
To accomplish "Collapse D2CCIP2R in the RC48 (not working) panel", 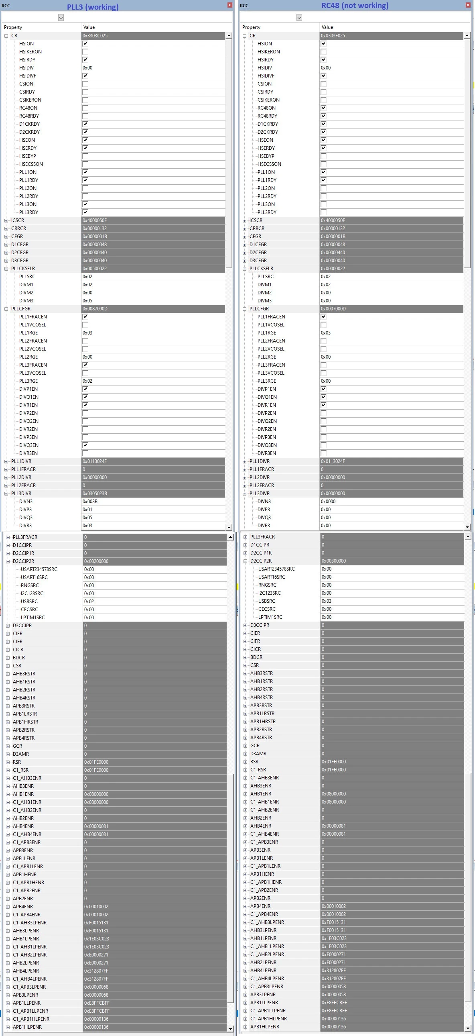I will pos(246,561).
